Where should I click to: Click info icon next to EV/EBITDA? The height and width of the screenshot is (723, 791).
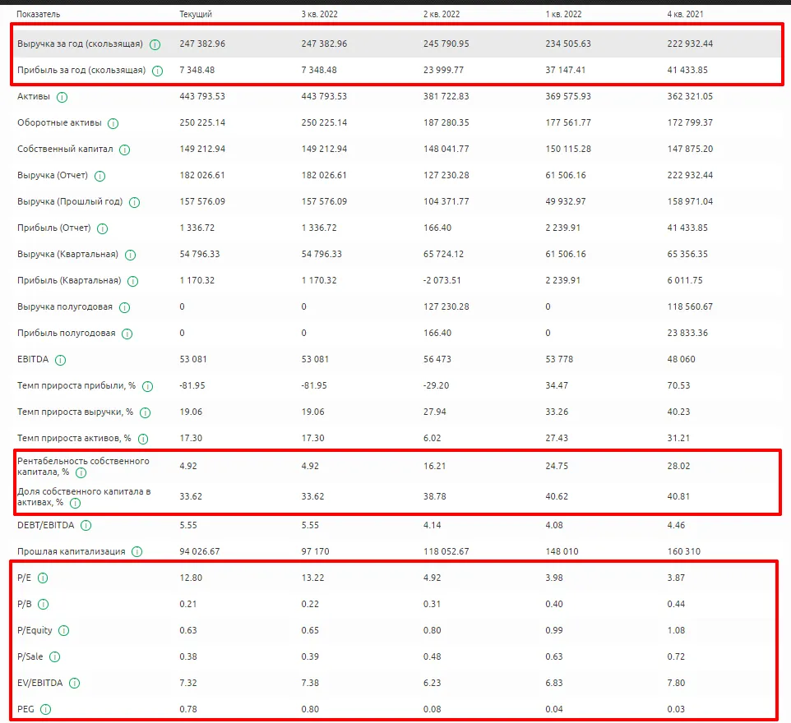(x=74, y=684)
